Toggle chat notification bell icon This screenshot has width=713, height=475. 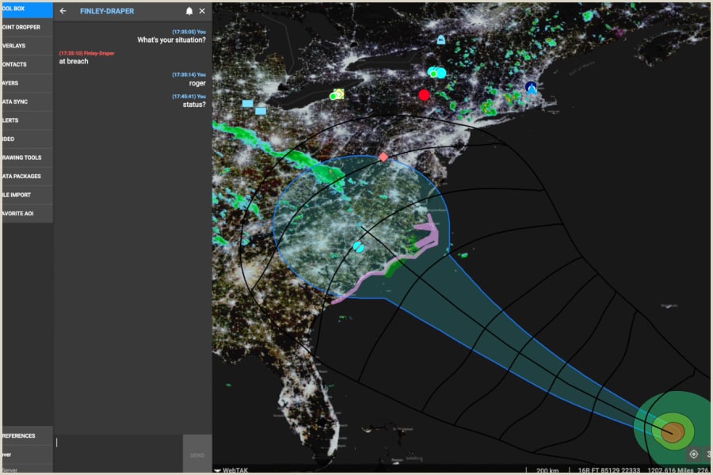tap(189, 11)
